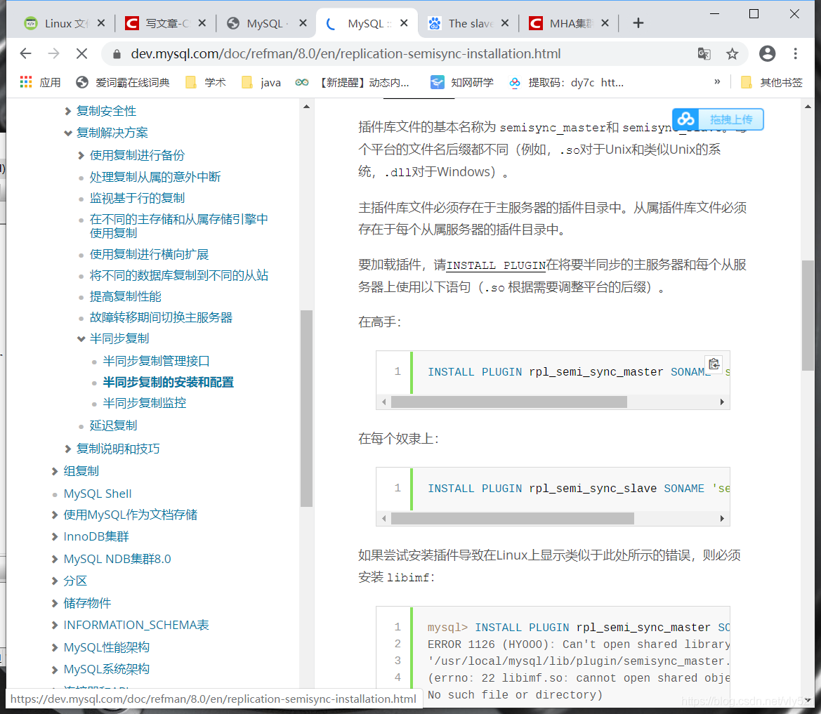Open the 其他书签 folder

click(772, 82)
